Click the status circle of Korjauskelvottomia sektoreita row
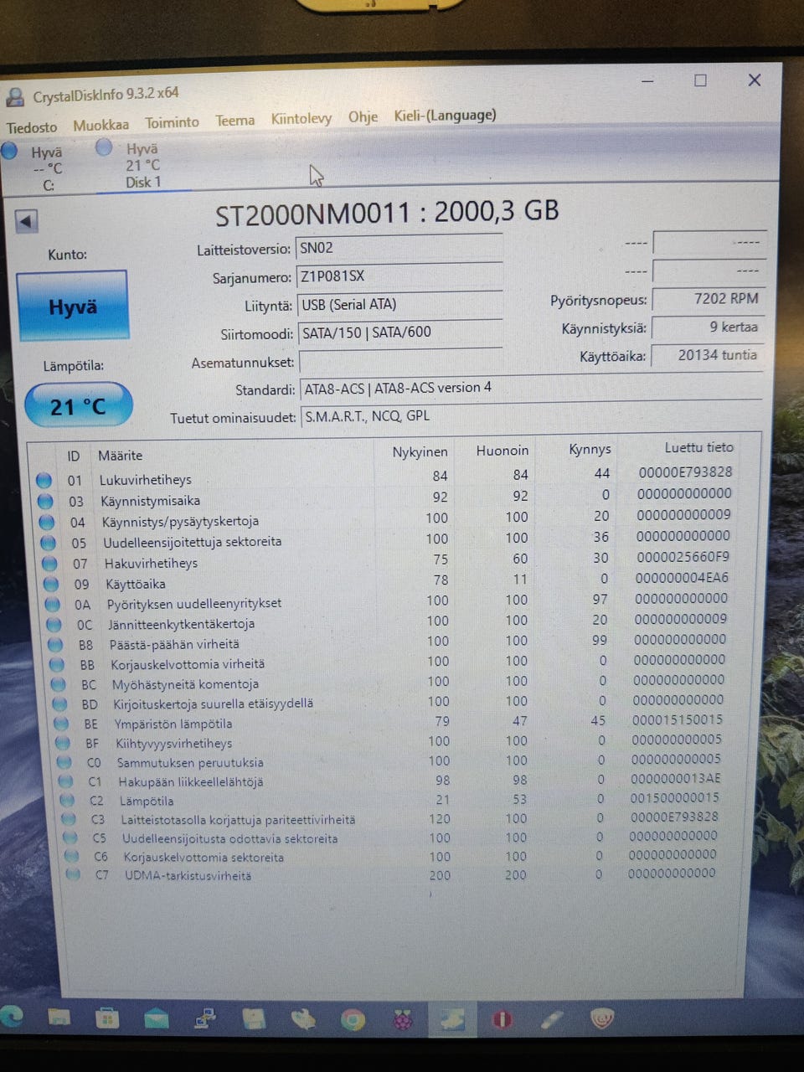The height and width of the screenshot is (1072, 804). [x=72, y=857]
